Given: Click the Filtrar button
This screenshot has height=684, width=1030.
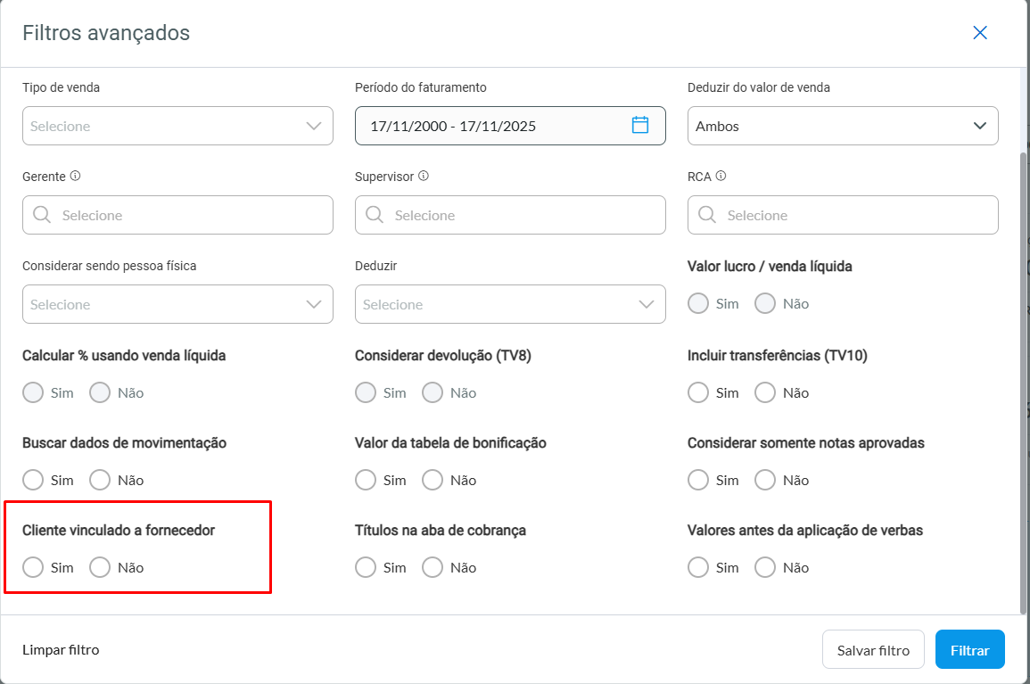Looking at the screenshot, I should pyautogui.click(x=969, y=650).
